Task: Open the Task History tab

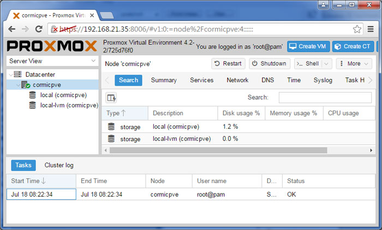Action: click(x=355, y=80)
